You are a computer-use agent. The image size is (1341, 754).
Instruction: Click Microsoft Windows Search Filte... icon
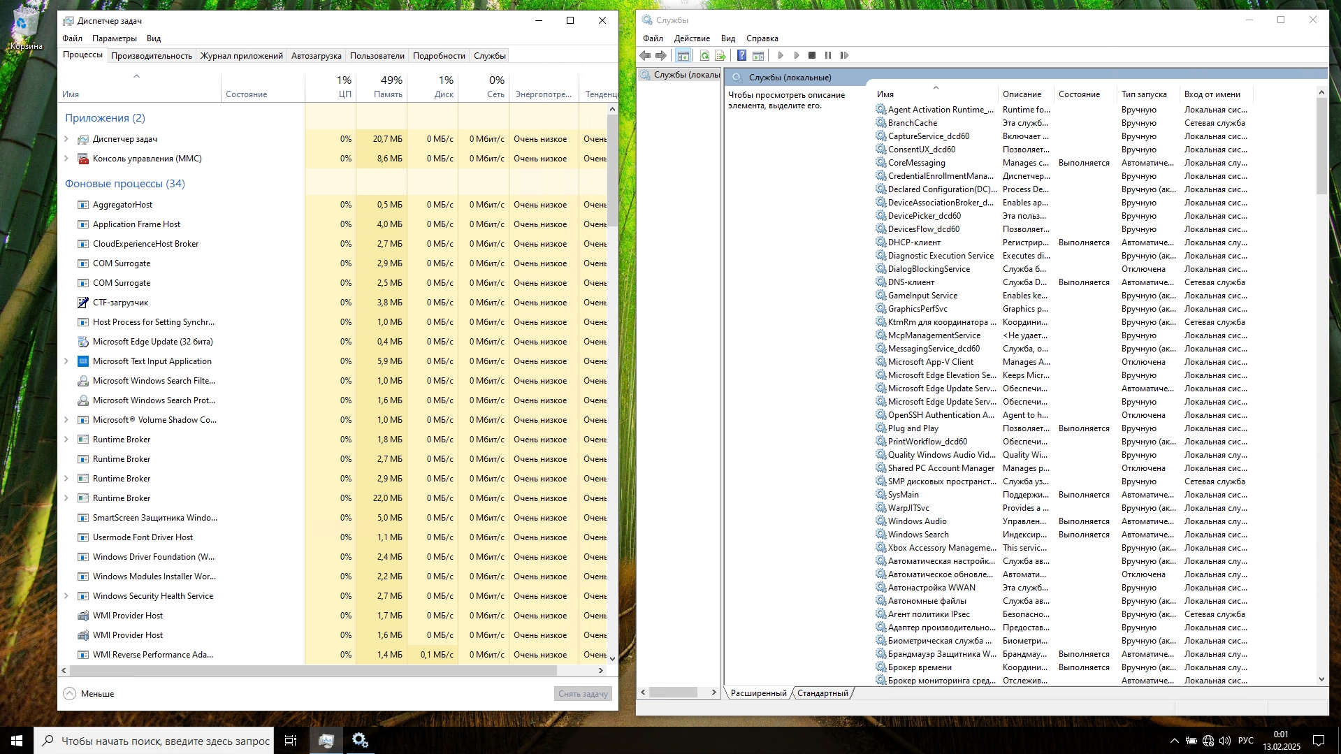click(x=83, y=381)
